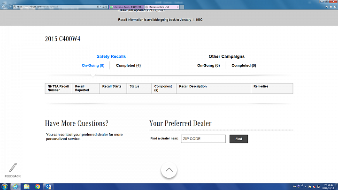This screenshot has height=190, width=338.
Task: Refresh the page with the reload icon
Action: pos(106,7)
